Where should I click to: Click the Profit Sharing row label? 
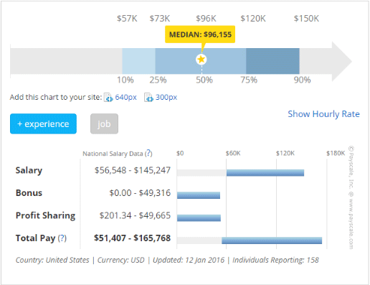coord(45,215)
